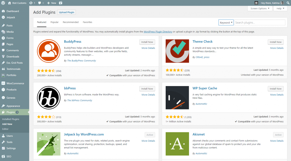Image resolution: width=291 pixels, height=161 pixels.
Task: View More Details for BuddyPress
Action: (148, 48)
